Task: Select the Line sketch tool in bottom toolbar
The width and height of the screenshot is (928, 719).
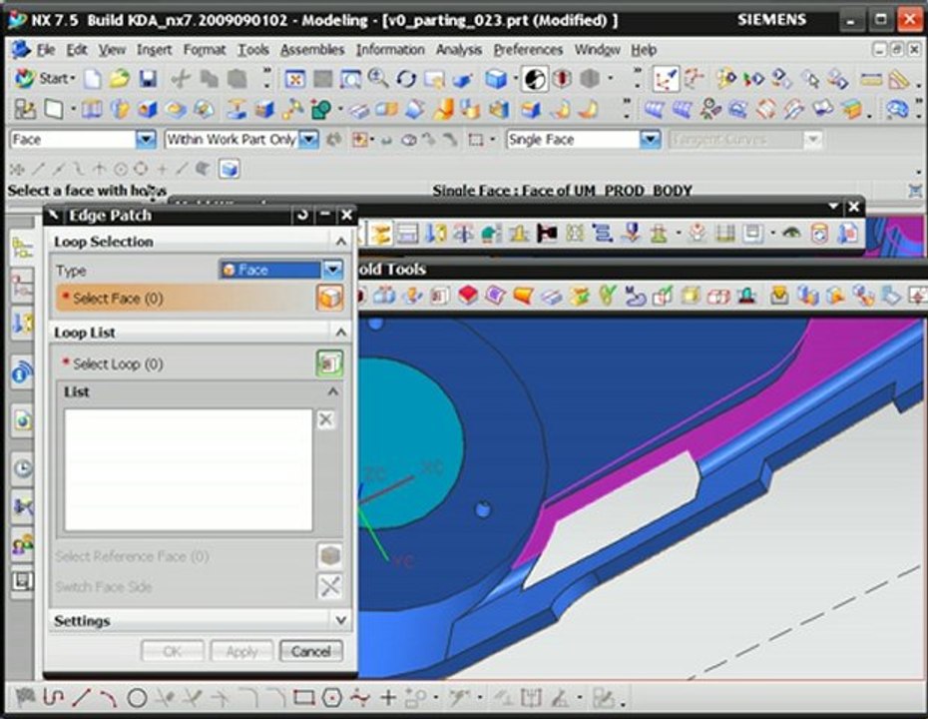Action: tap(81, 698)
